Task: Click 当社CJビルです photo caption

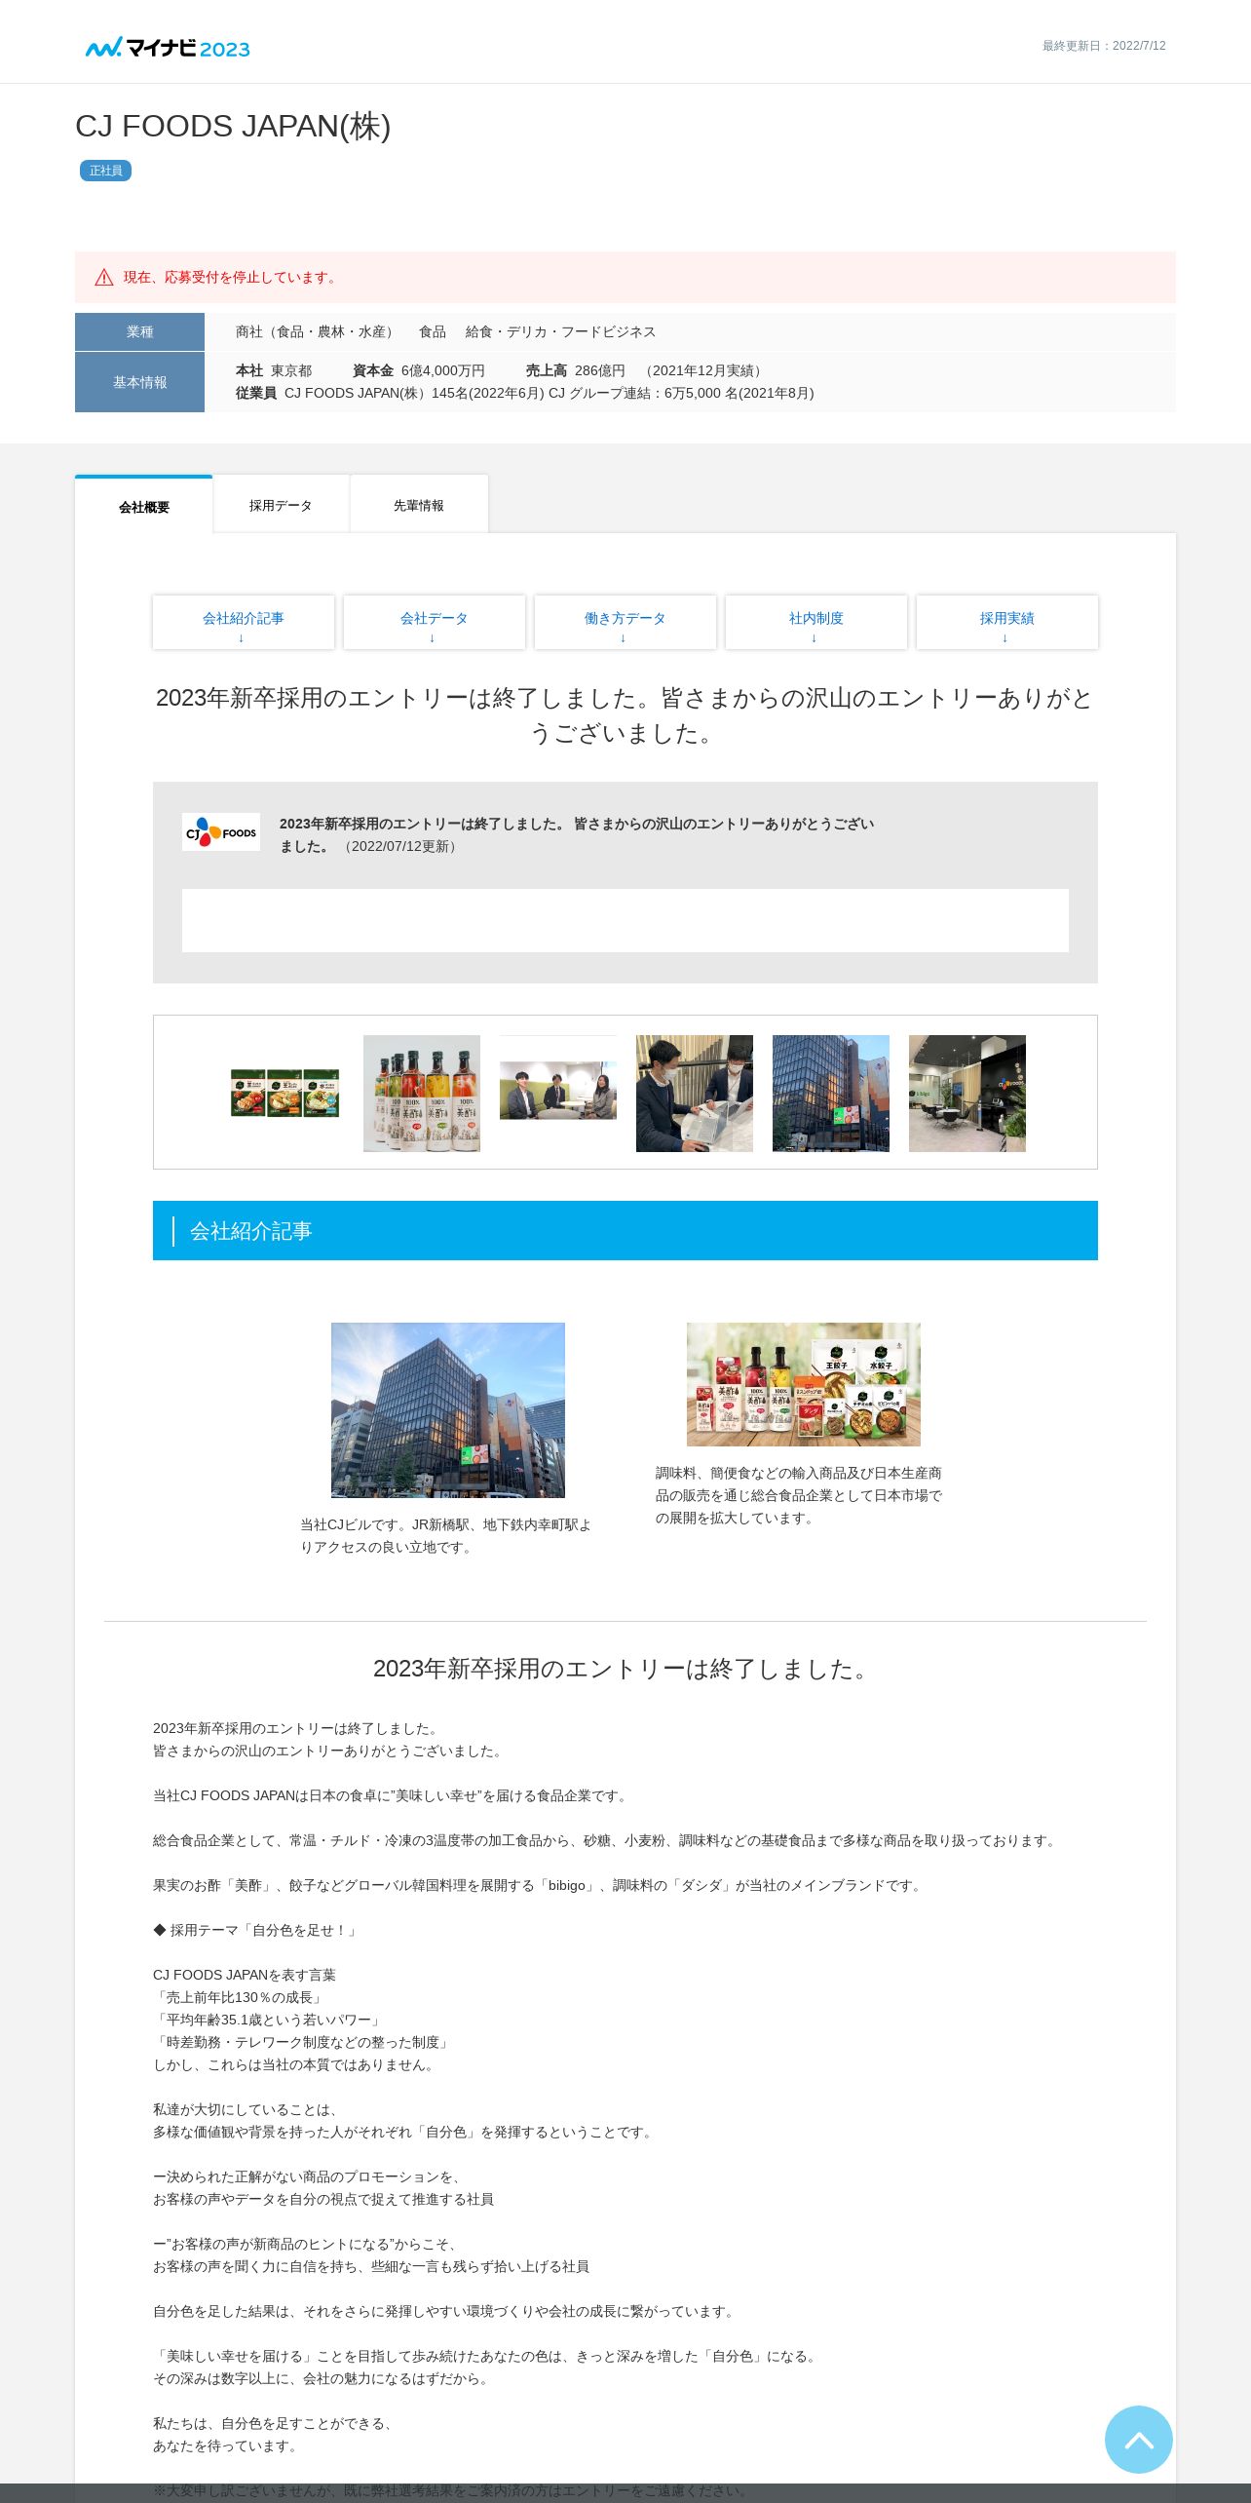Action: pos(446,1536)
